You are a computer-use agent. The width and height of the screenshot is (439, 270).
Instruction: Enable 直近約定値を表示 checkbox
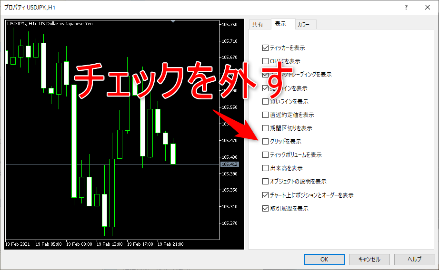click(265, 115)
